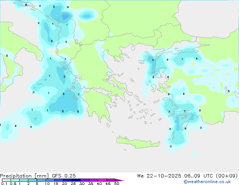The height and width of the screenshot is (185, 239).
Task: Click the 'Precipitation [mm]' title text
Action: [25, 176]
